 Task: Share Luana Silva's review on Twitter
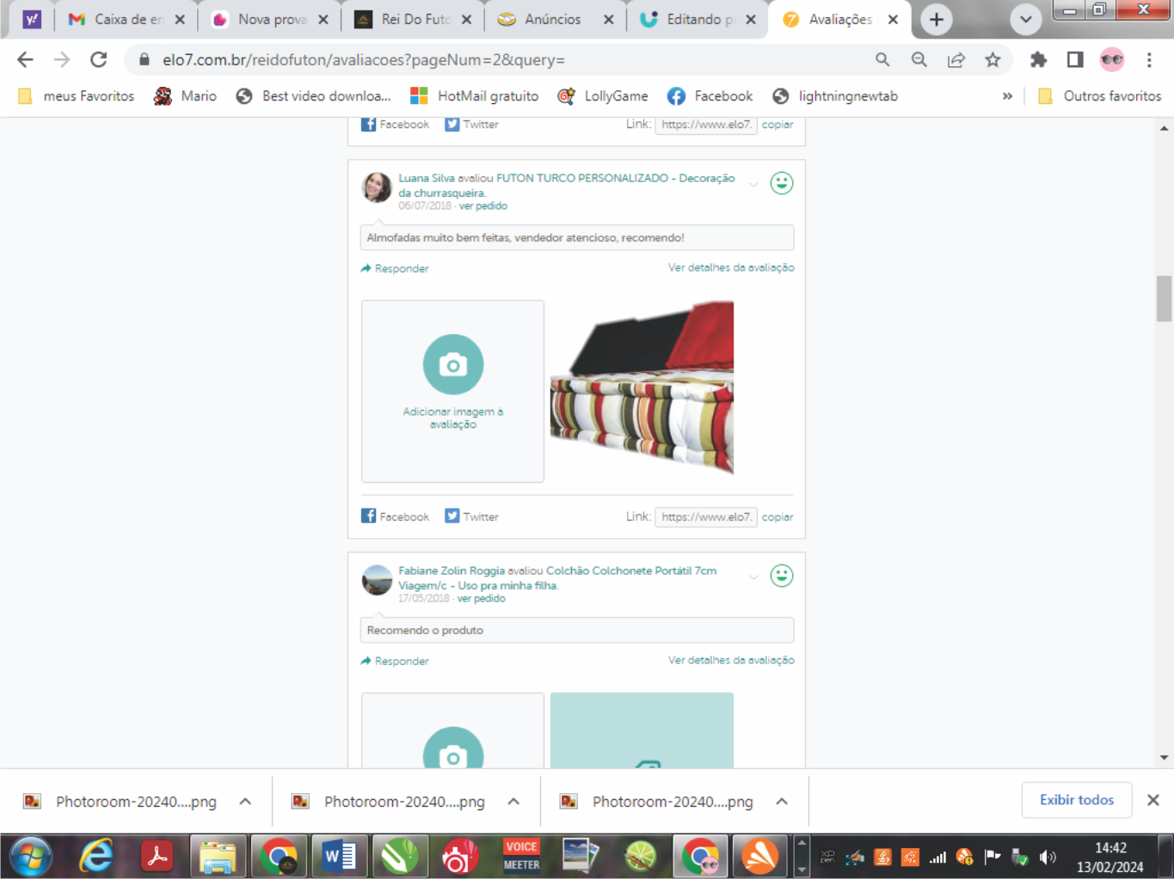click(471, 516)
